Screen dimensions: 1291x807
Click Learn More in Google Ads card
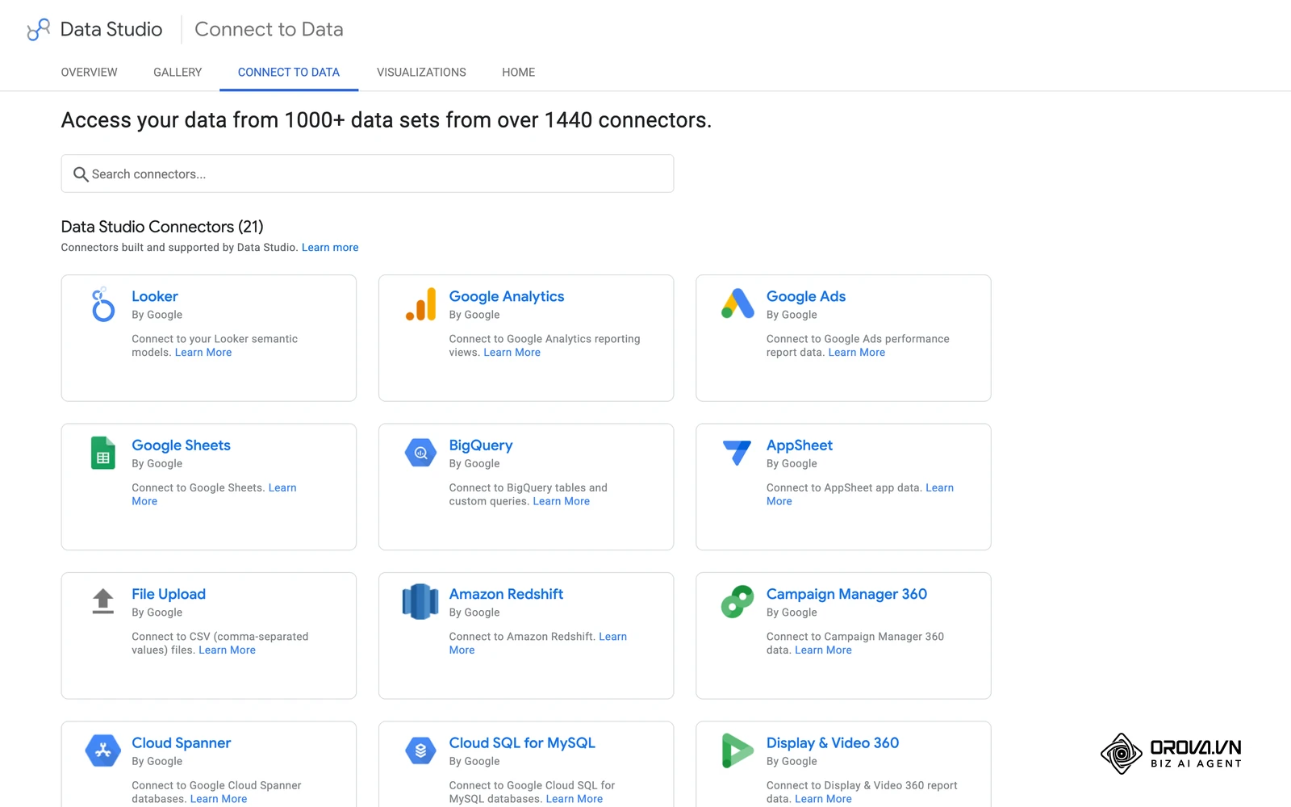pyautogui.click(x=857, y=353)
